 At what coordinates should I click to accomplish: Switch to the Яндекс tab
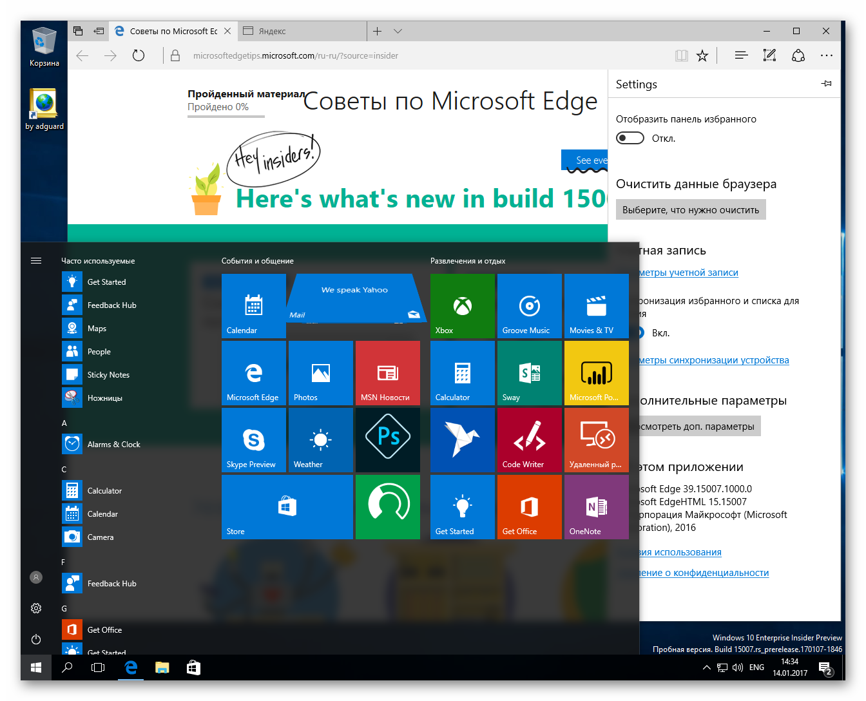(x=302, y=31)
